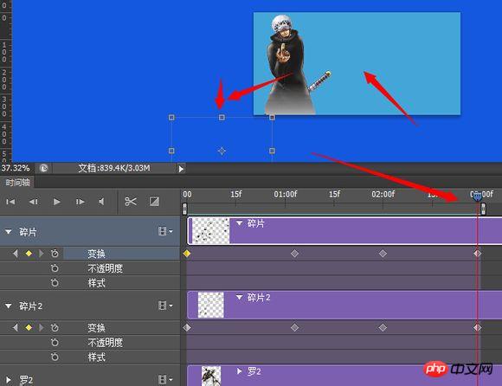Step forward to next frame
Screen dimensions: 502x386
point(80,202)
